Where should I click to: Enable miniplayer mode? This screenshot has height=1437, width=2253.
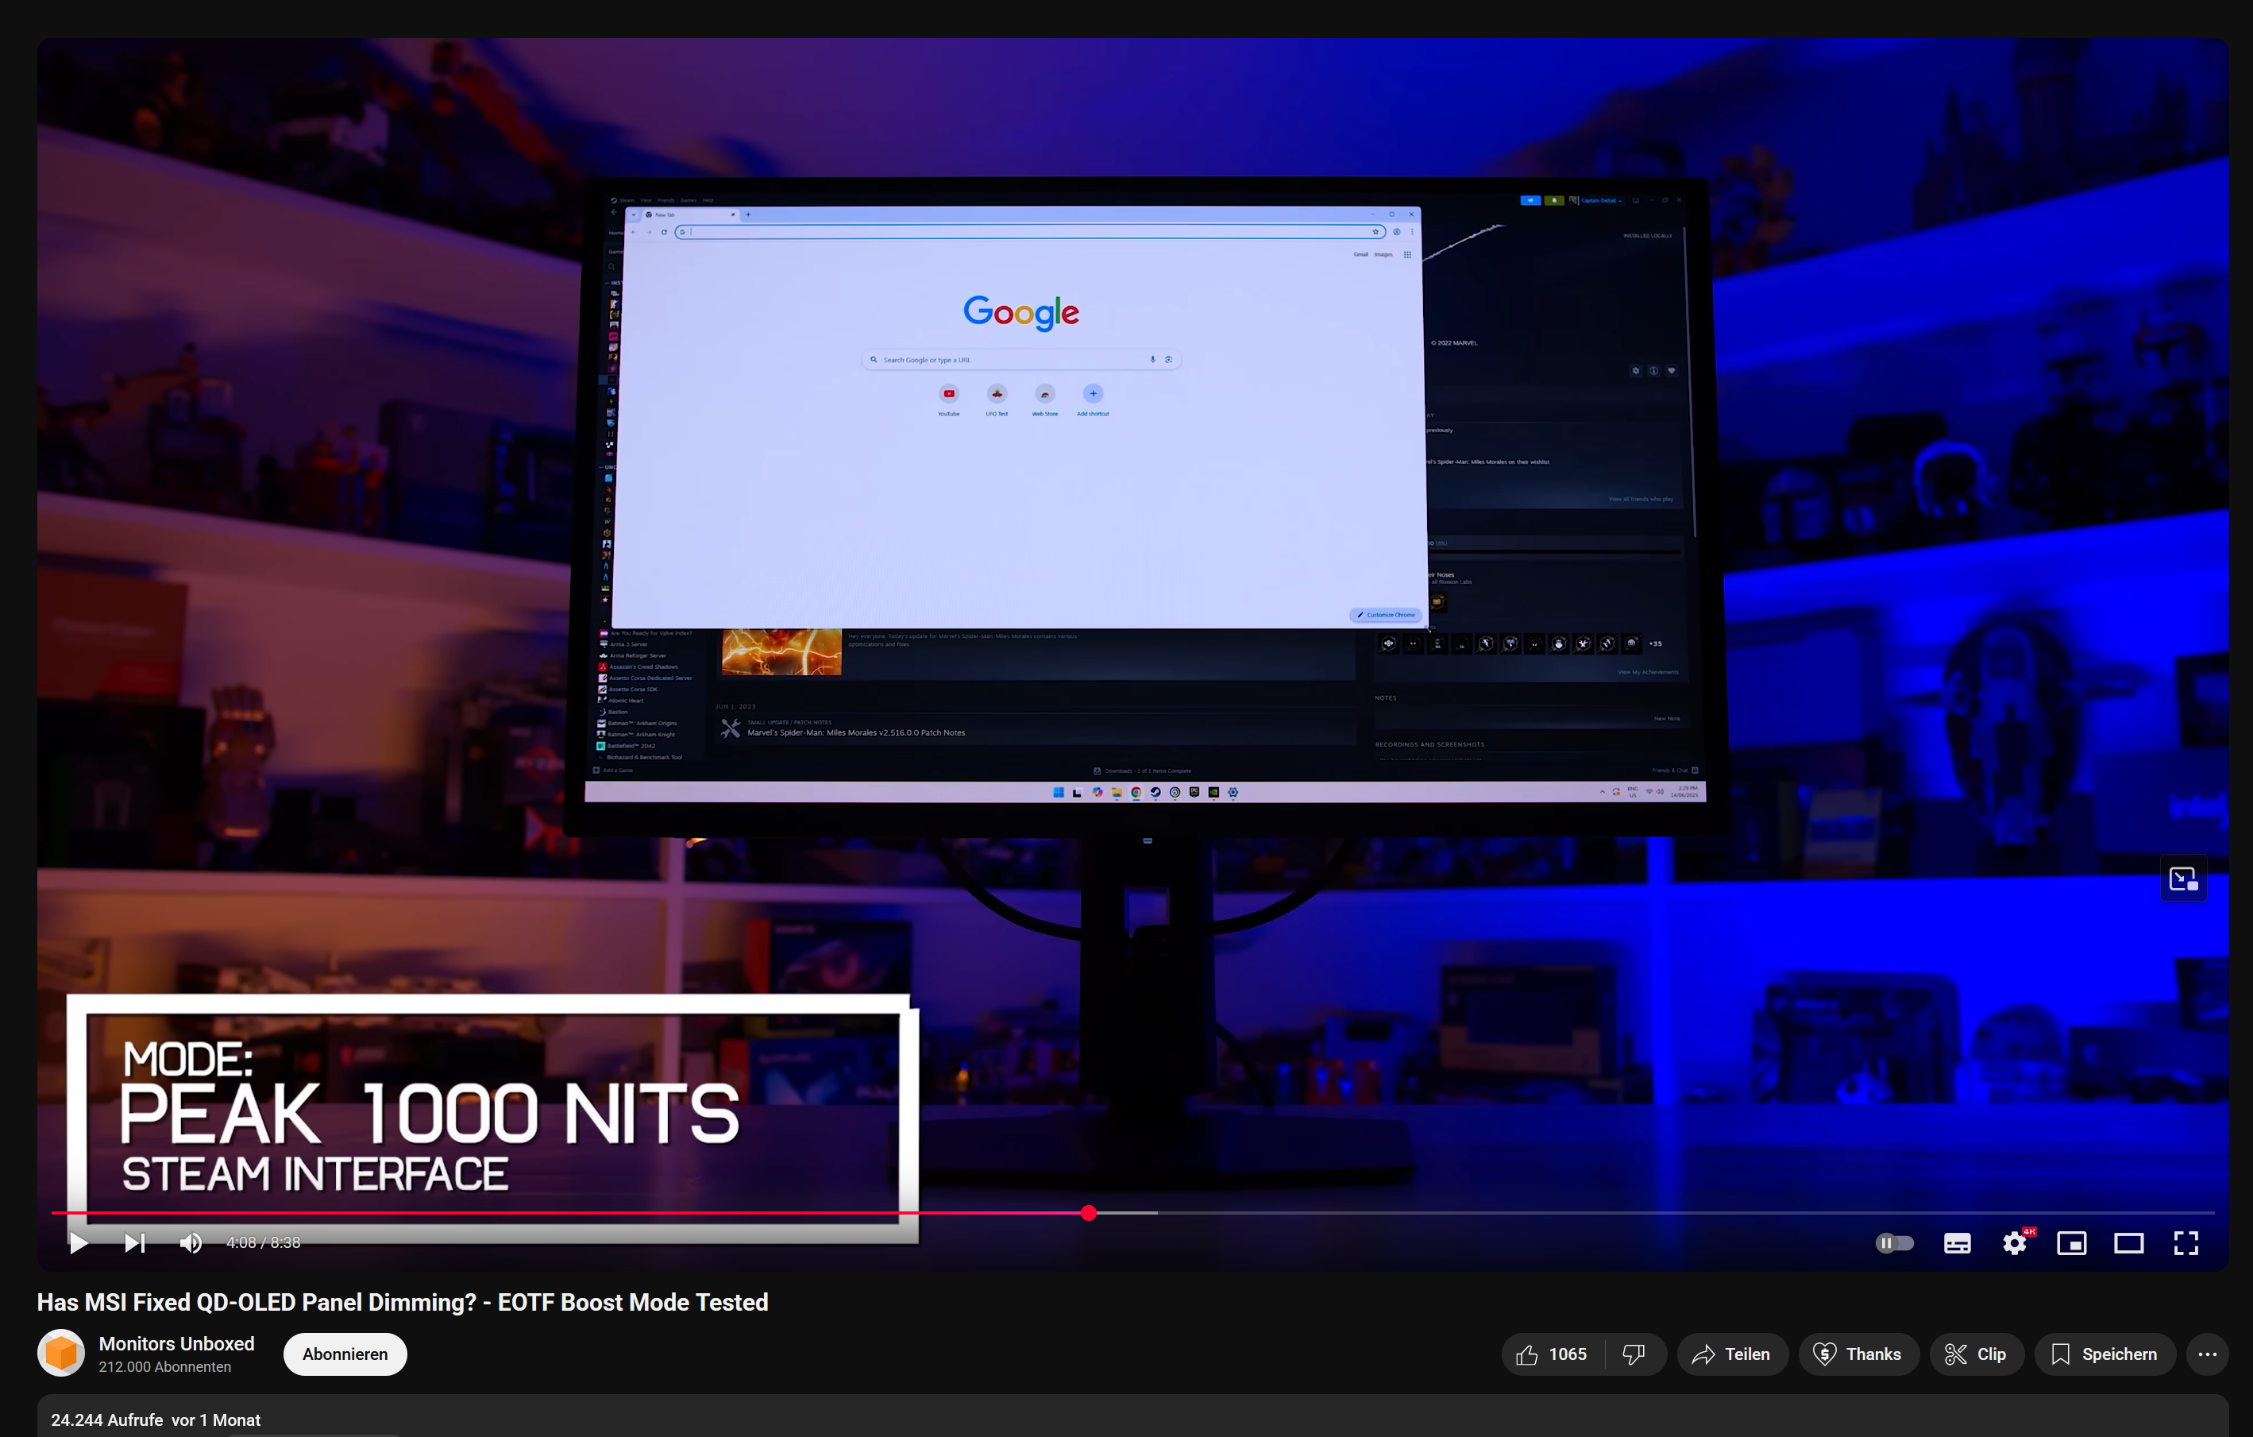(2070, 1242)
